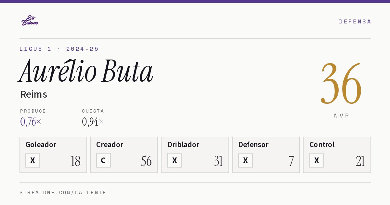
Task: Click the player name Aurélio Buta
Action: click(86, 71)
